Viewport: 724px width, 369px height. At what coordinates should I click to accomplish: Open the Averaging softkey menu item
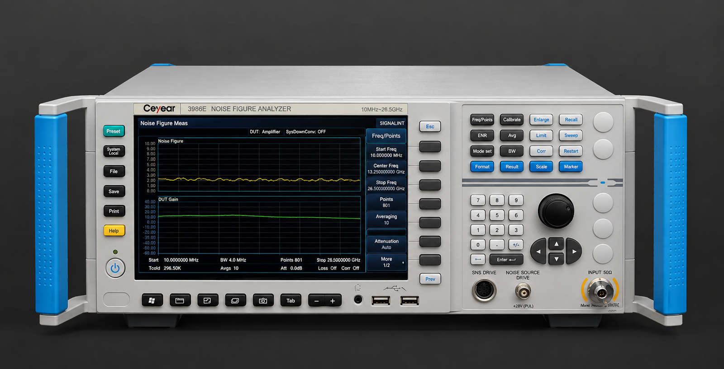pyautogui.click(x=386, y=220)
